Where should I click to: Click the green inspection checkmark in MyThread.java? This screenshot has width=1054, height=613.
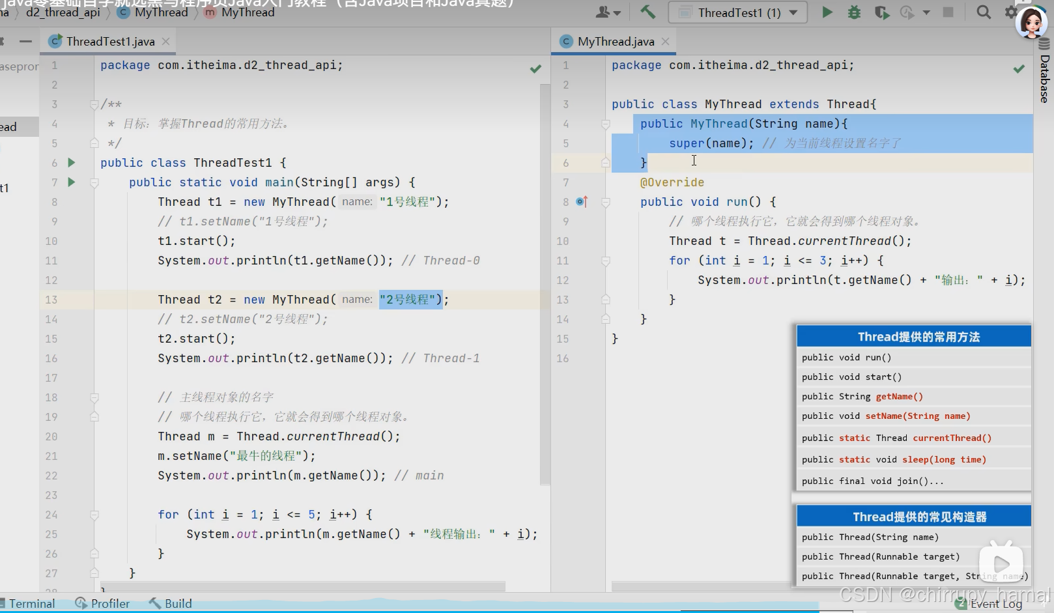click(x=1019, y=68)
